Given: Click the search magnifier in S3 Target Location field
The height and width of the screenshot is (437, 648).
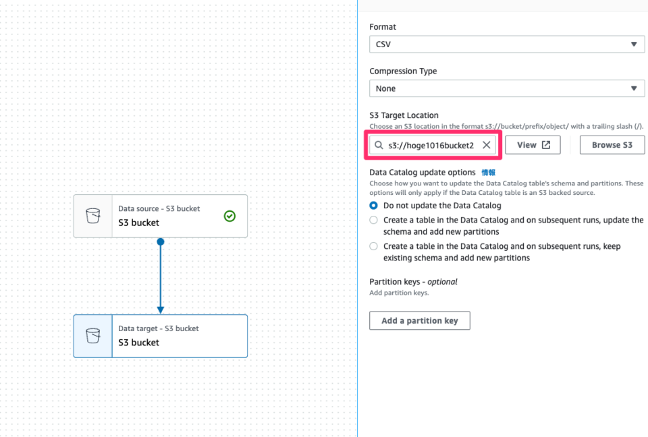Looking at the screenshot, I should pos(378,144).
